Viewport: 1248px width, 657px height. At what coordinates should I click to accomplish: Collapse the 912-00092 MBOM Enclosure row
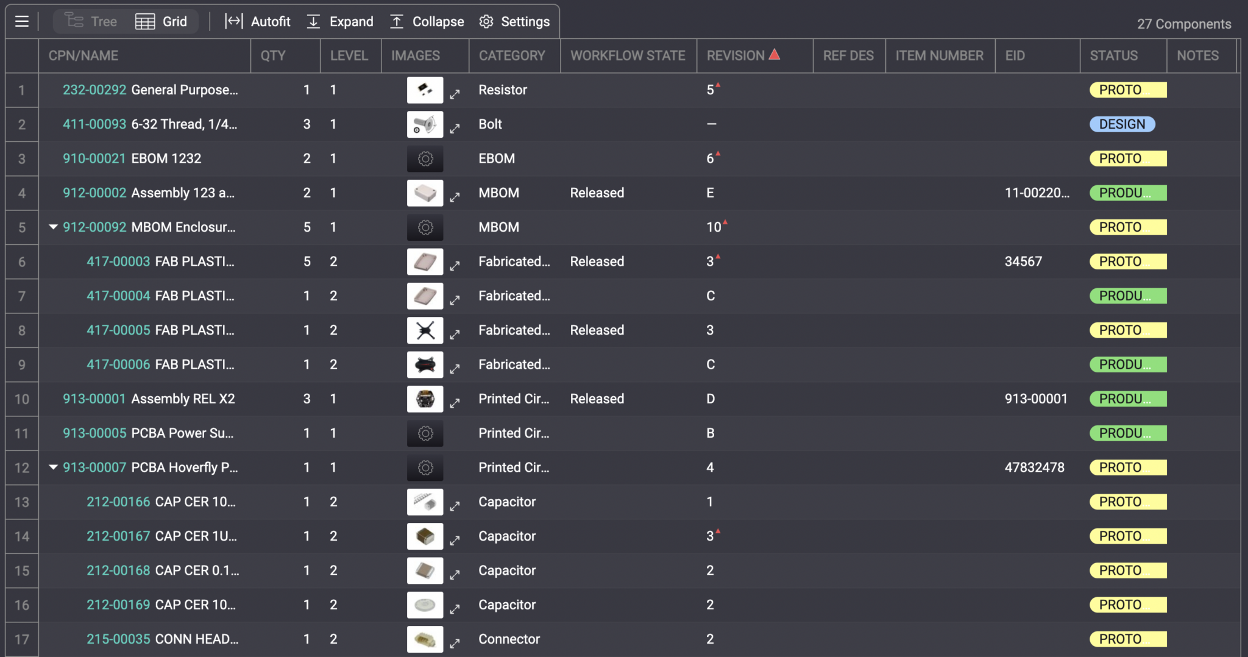click(54, 227)
